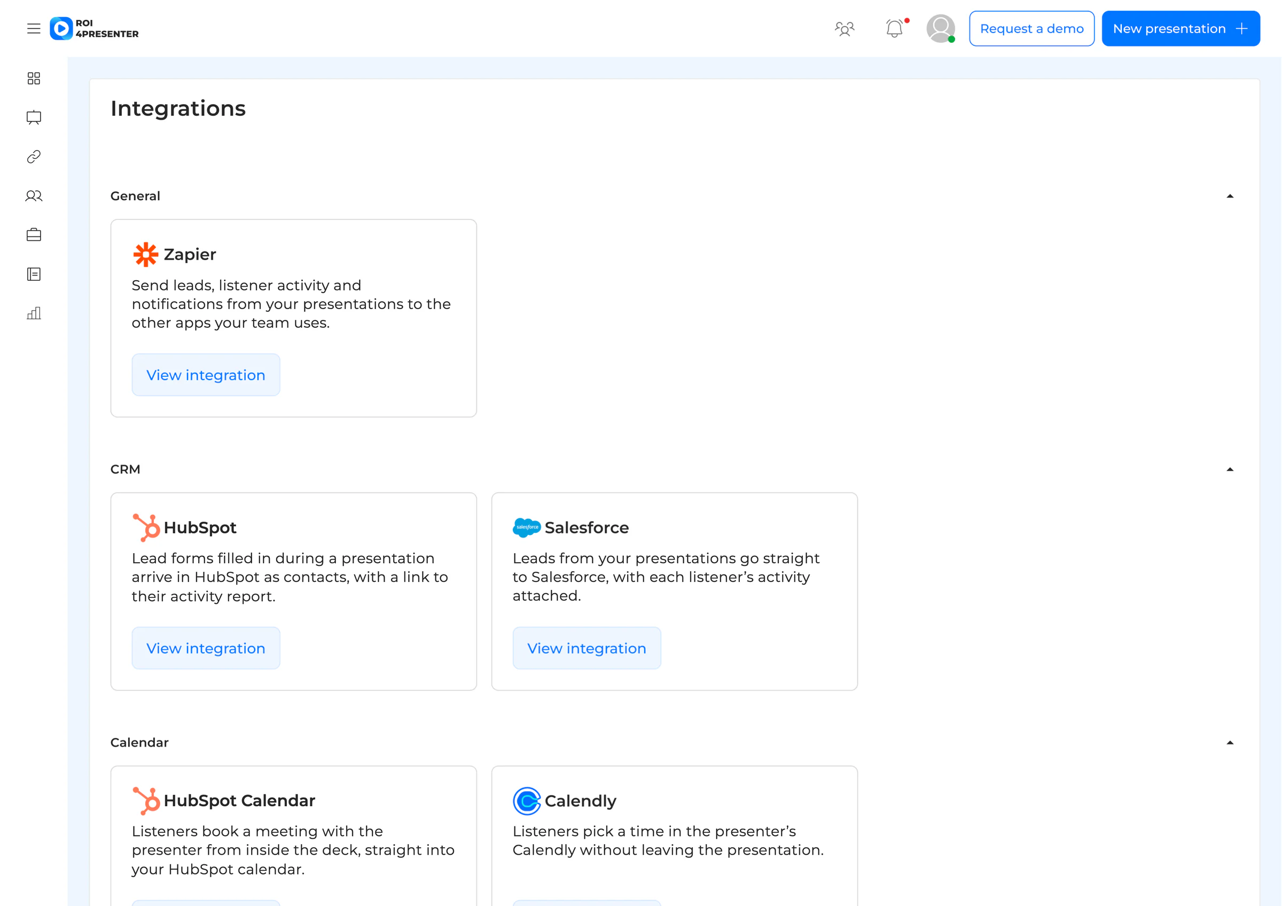This screenshot has height=906, width=1282.
Task: Click the Calendly description text
Action: (x=668, y=841)
